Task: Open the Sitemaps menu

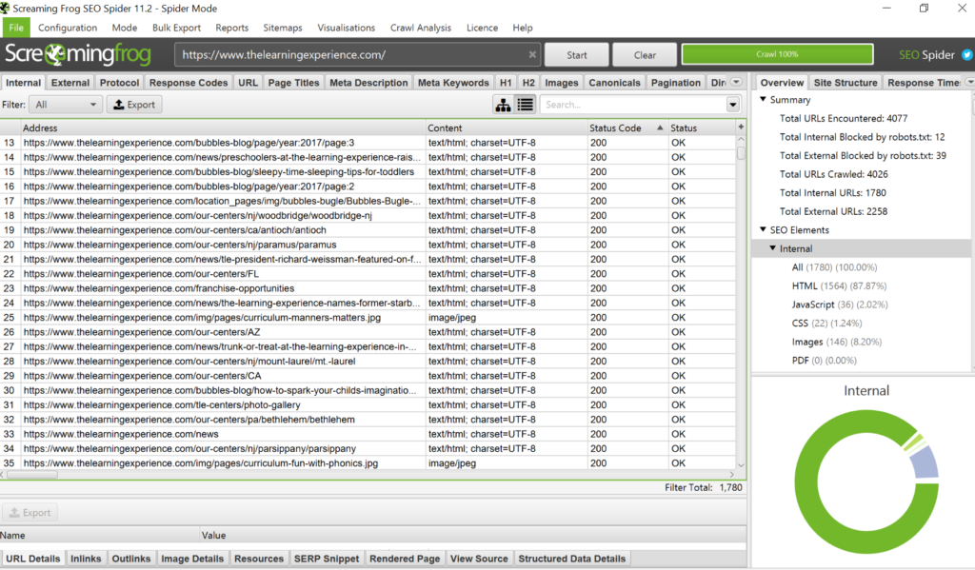Action: click(282, 28)
